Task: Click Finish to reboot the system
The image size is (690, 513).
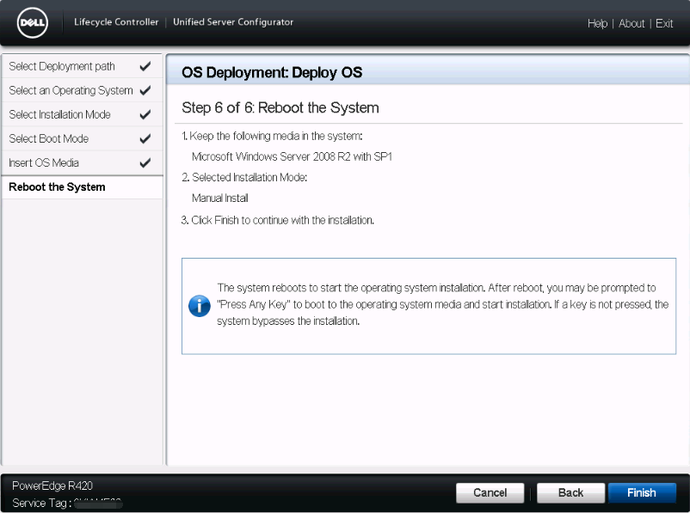Action: tap(641, 493)
